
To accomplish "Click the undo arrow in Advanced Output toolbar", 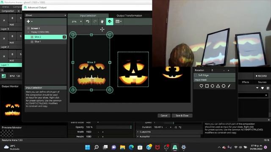I will tap(88, 22).
